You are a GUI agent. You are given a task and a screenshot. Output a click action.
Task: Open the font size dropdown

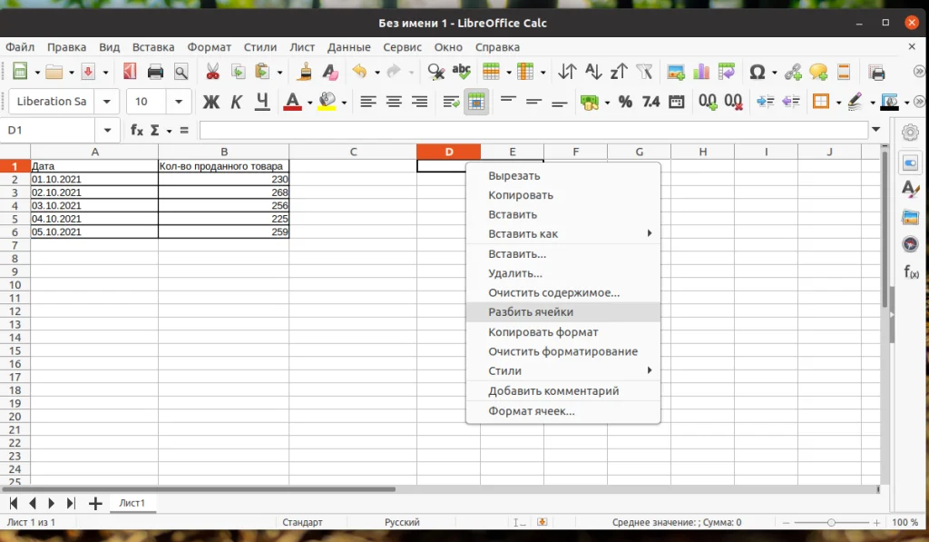click(178, 102)
